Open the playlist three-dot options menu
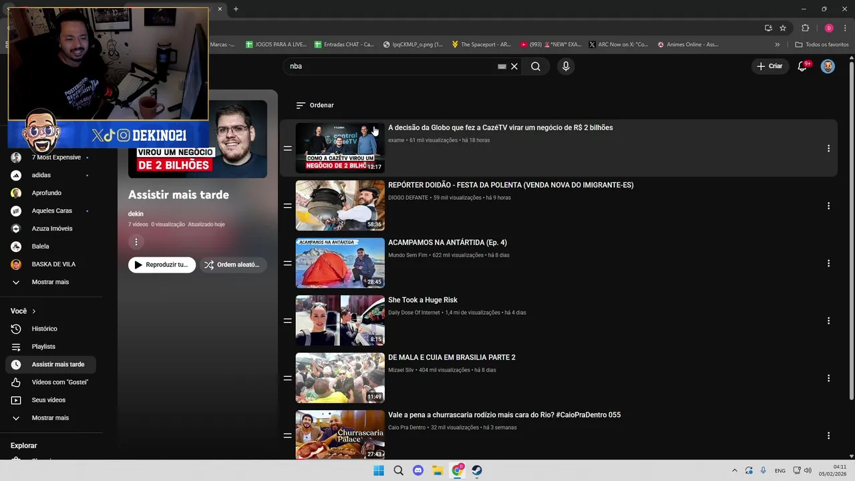The image size is (855, 481). pyautogui.click(x=136, y=242)
